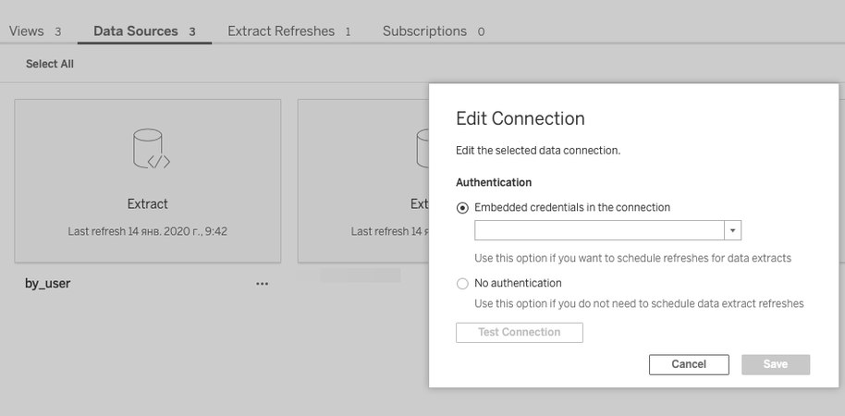Click the Last refresh timestamp on by_user card

148,232
